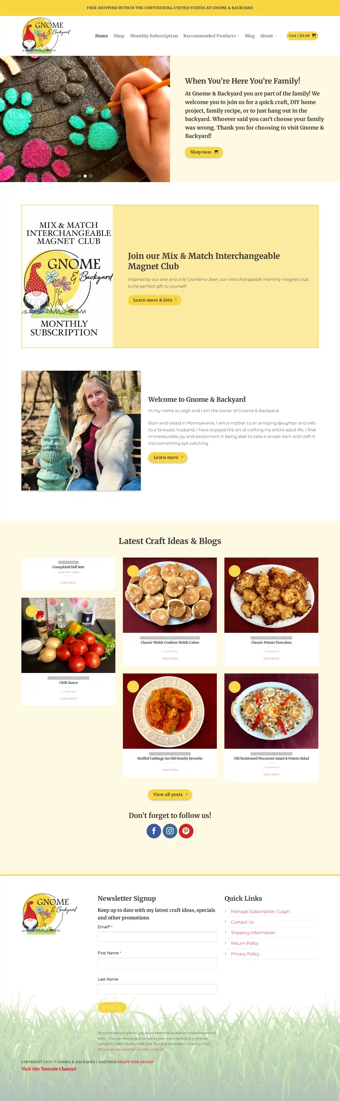Focus the First Name input field
Viewport: 340px width, 1101px height.
click(157, 963)
